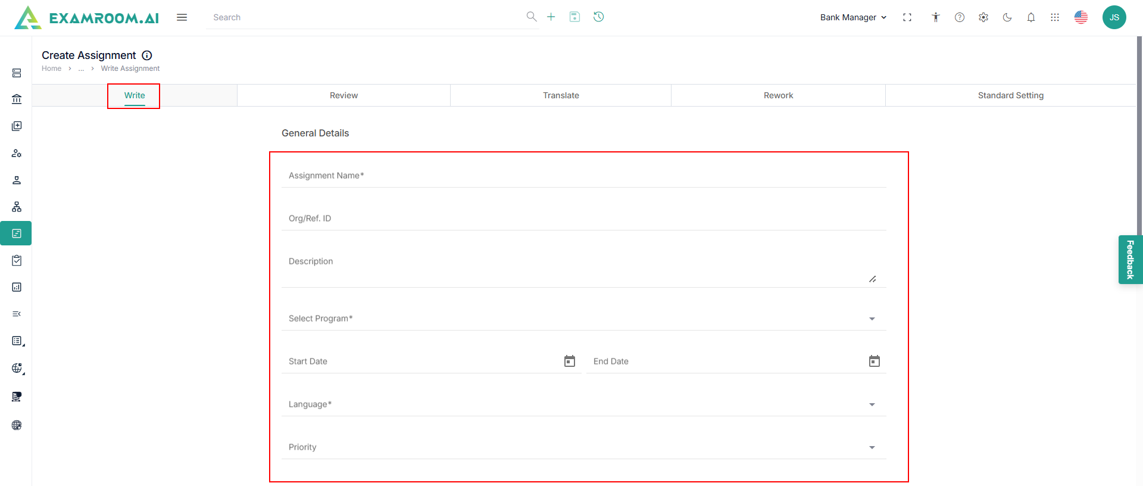The height and width of the screenshot is (486, 1143).
Task: Open the notifications bell
Action: (1031, 17)
